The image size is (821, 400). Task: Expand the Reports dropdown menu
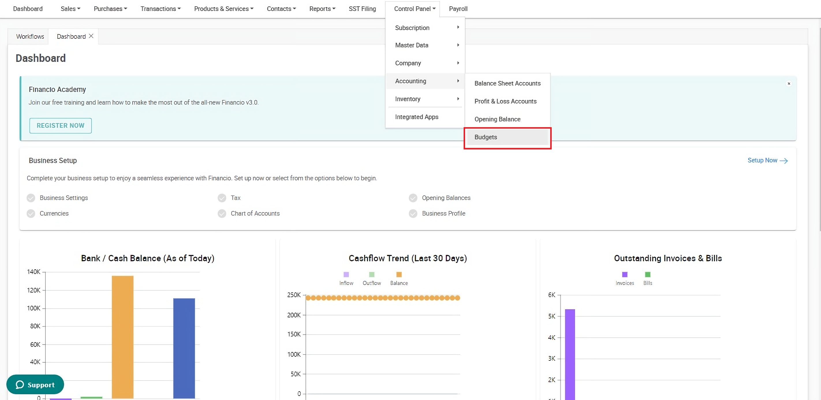tap(322, 9)
